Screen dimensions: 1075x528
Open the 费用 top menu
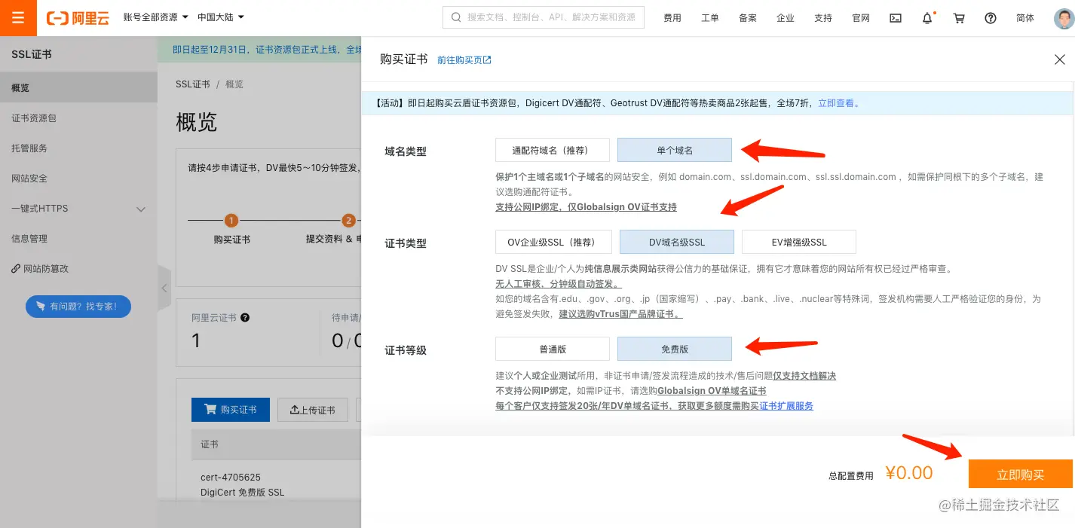pos(672,18)
